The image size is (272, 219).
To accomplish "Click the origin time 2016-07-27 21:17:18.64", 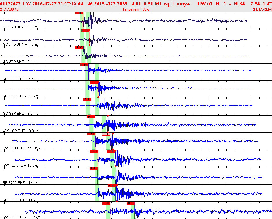I will [x=58, y=4].
